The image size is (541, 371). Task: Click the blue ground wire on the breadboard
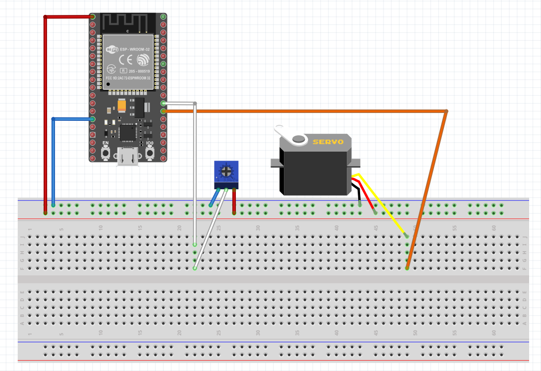click(54, 163)
